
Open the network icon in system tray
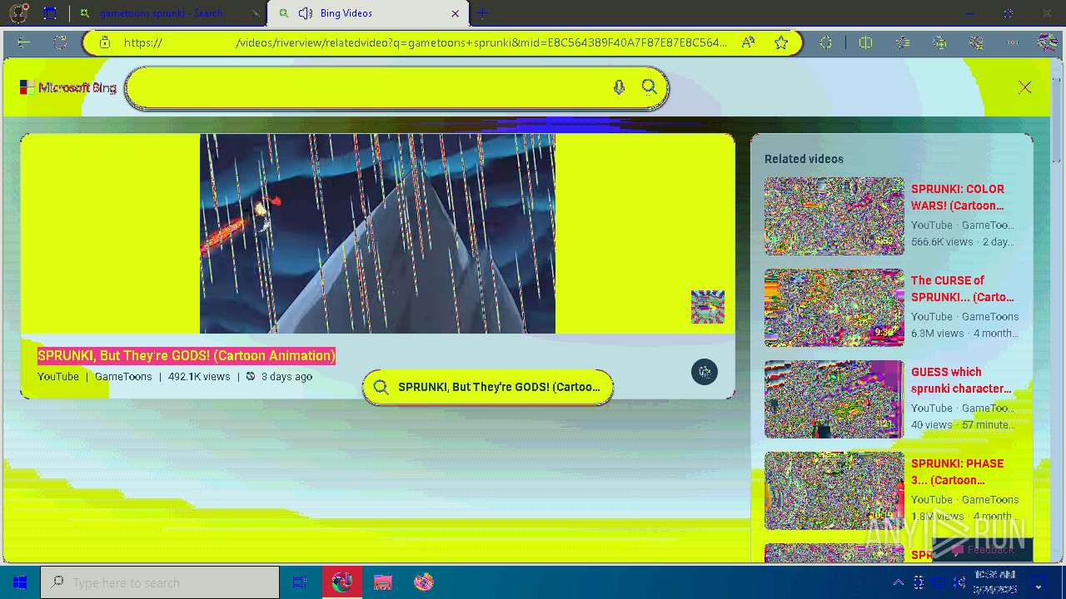pyautogui.click(x=938, y=582)
